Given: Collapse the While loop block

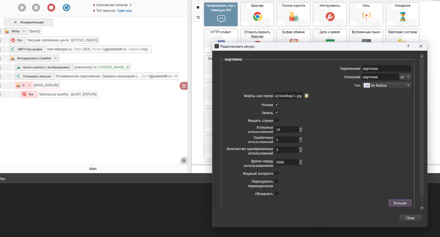Looking at the screenshot, I should 24,31.
